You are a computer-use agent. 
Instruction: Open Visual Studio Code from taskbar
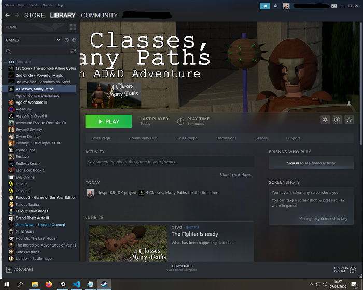tap(76, 284)
